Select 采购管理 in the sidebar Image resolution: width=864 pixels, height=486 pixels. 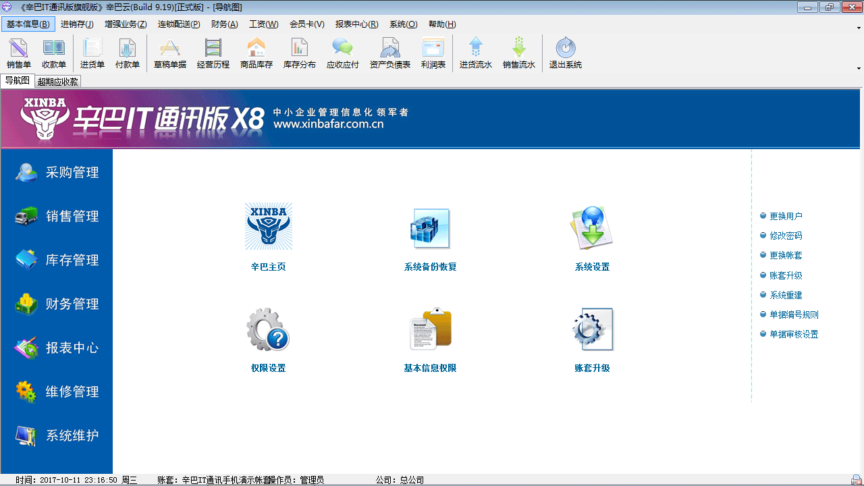tap(57, 173)
